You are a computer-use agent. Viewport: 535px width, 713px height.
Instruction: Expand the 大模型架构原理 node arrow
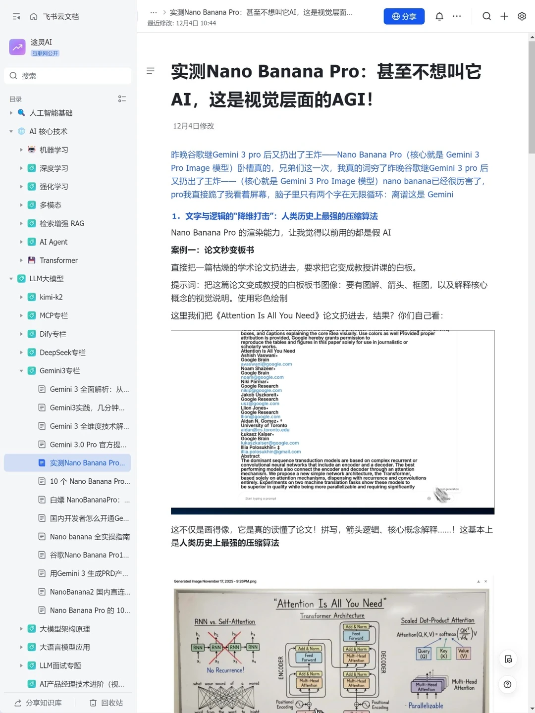click(21, 629)
